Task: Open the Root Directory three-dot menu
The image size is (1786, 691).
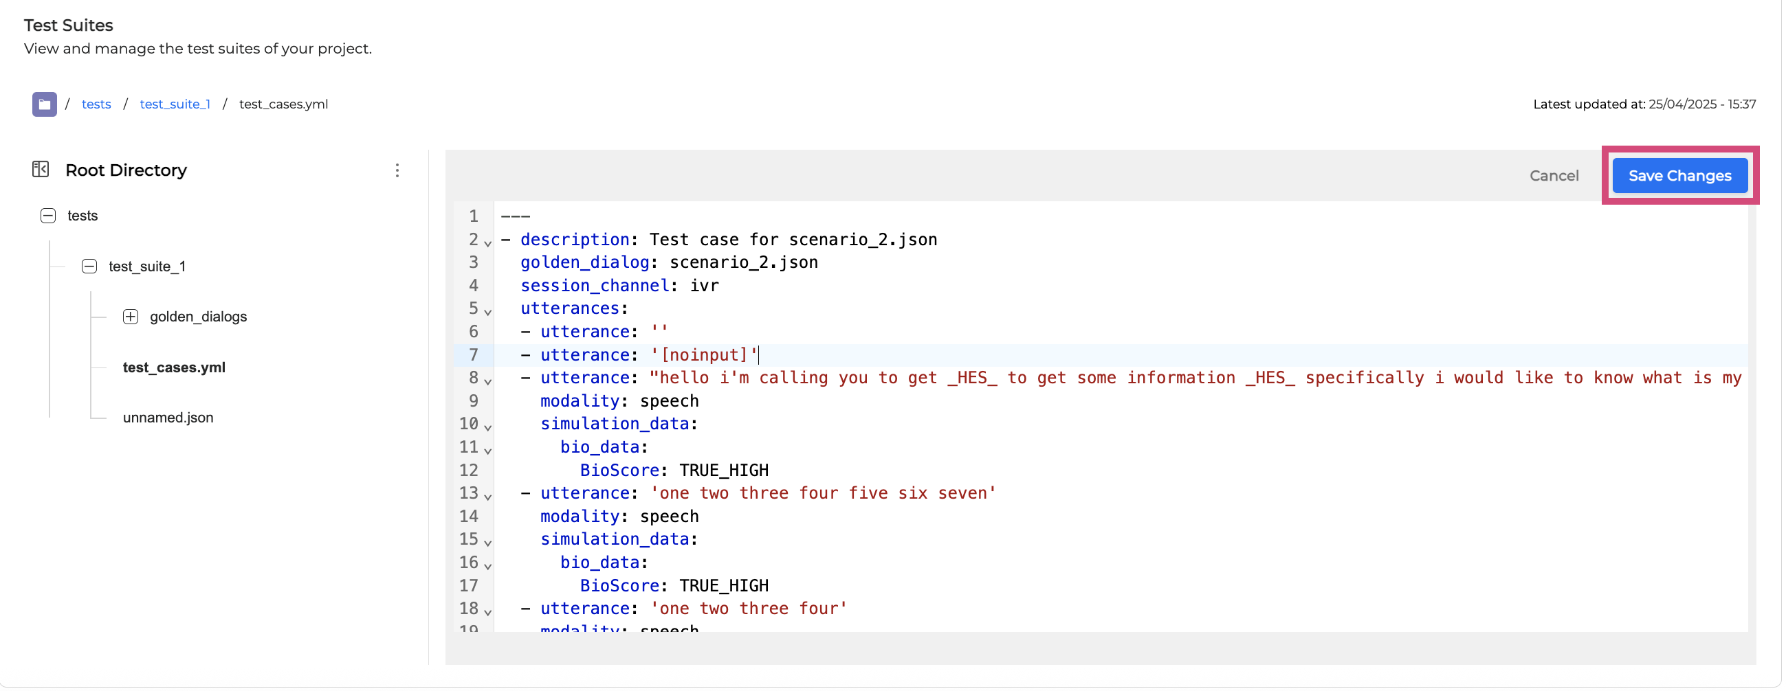Action: coord(397,170)
